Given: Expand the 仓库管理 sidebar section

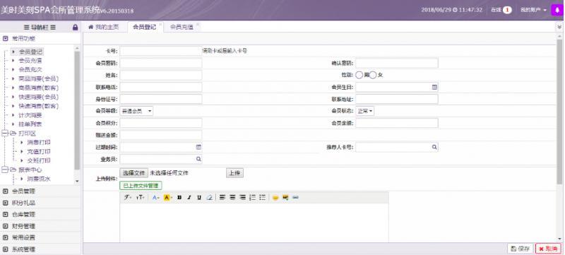Looking at the screenshot, I should click(40, 214).
